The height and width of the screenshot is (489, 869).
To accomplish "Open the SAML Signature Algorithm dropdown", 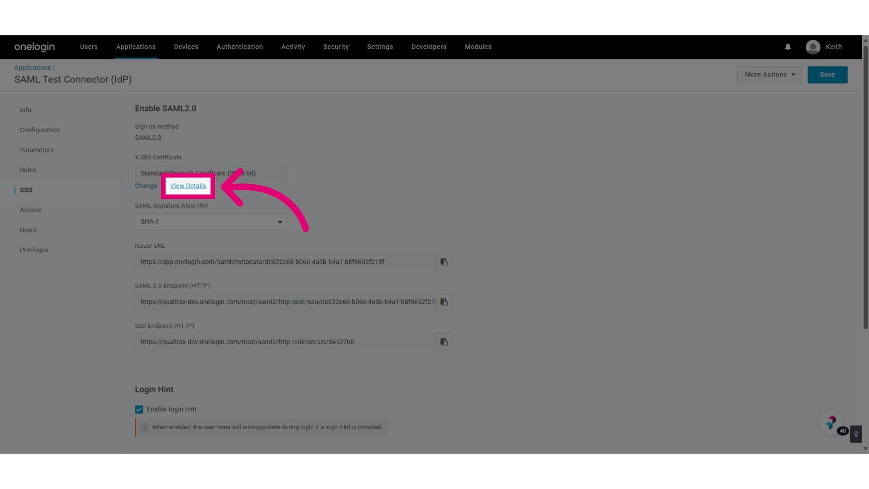I will [211, 222].
